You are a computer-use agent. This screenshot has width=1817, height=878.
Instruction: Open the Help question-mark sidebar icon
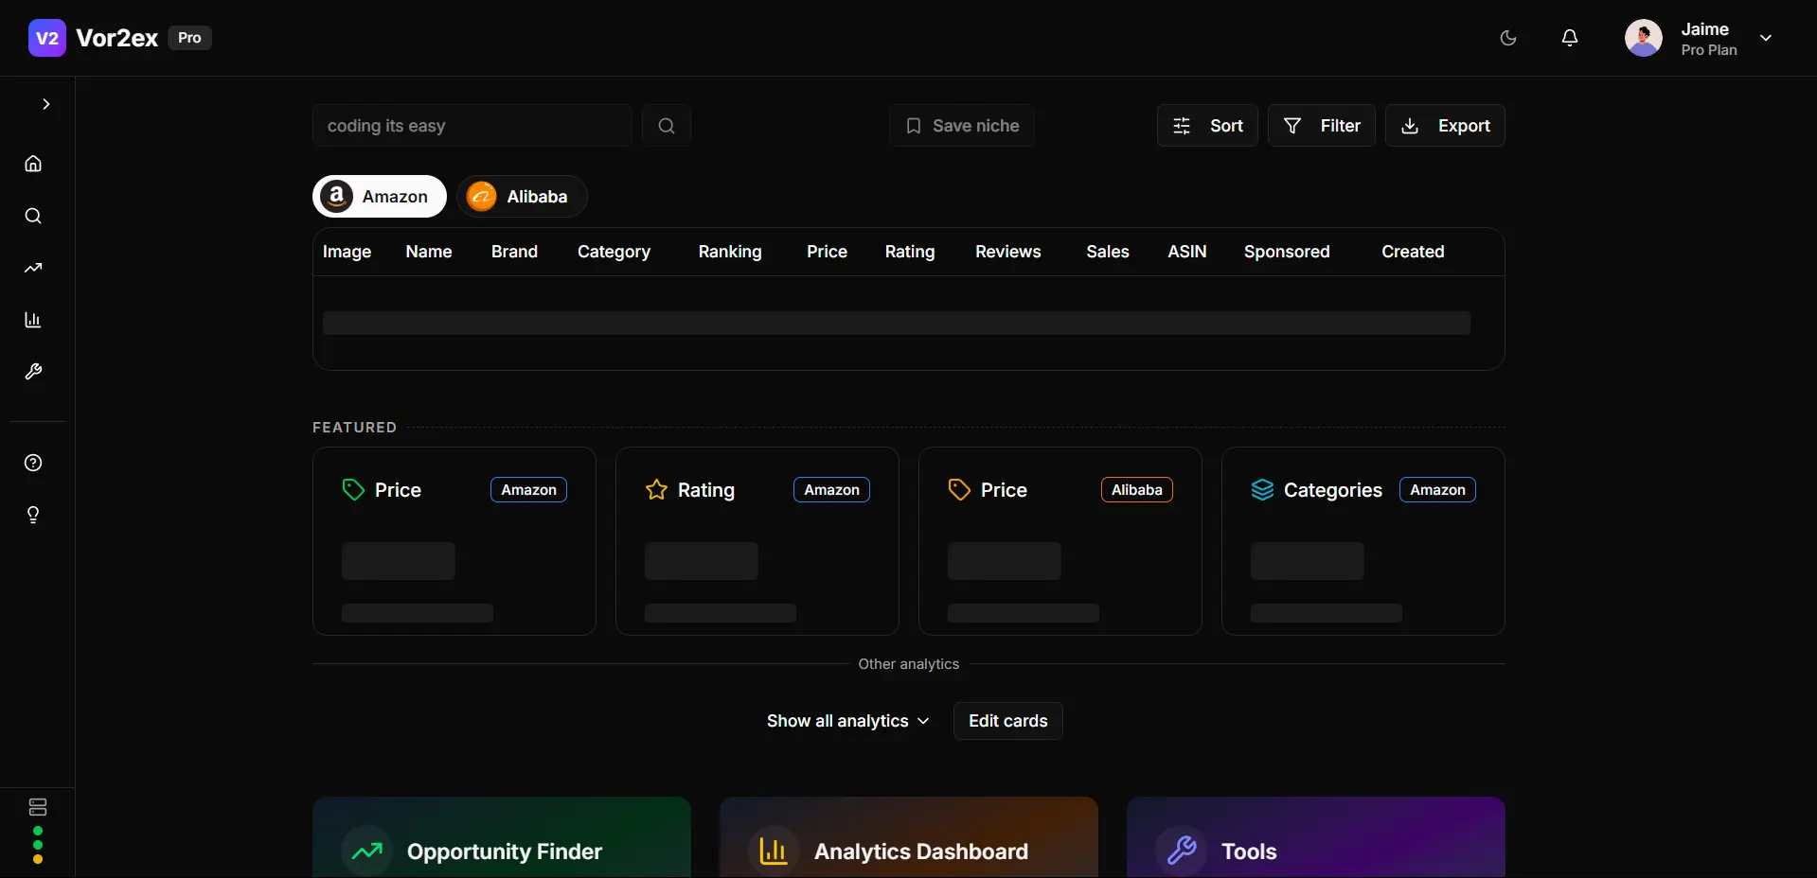click(x=33, y=463)
